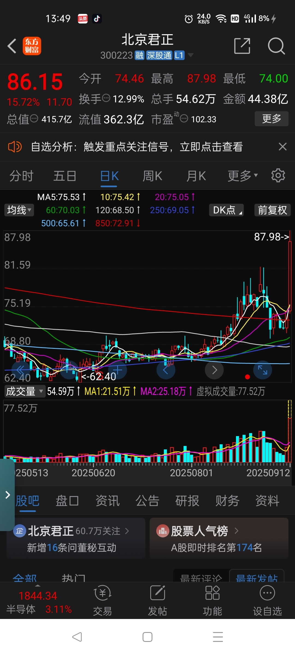Open stock search with magnifier icon

[x=276, y=46]
